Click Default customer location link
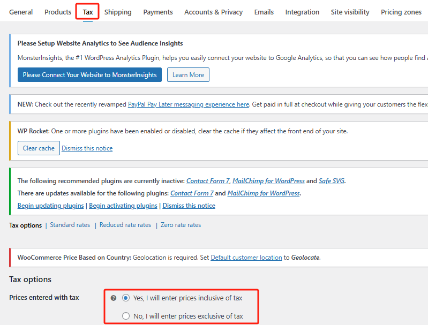 246,258
